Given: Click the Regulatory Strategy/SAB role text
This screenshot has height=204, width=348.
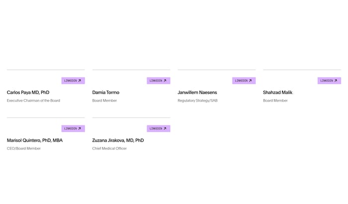Looking at the screenshot, I should tap(197, 101).
